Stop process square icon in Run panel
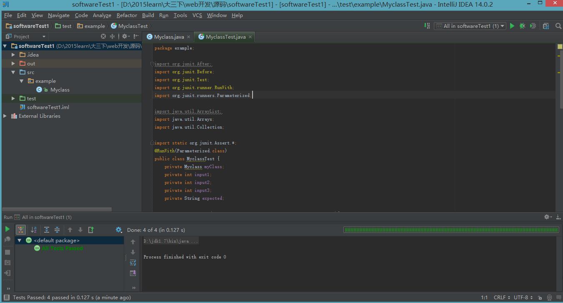This screenshot has height=303, width=563. pyautogui.click(x=8, y=252)
